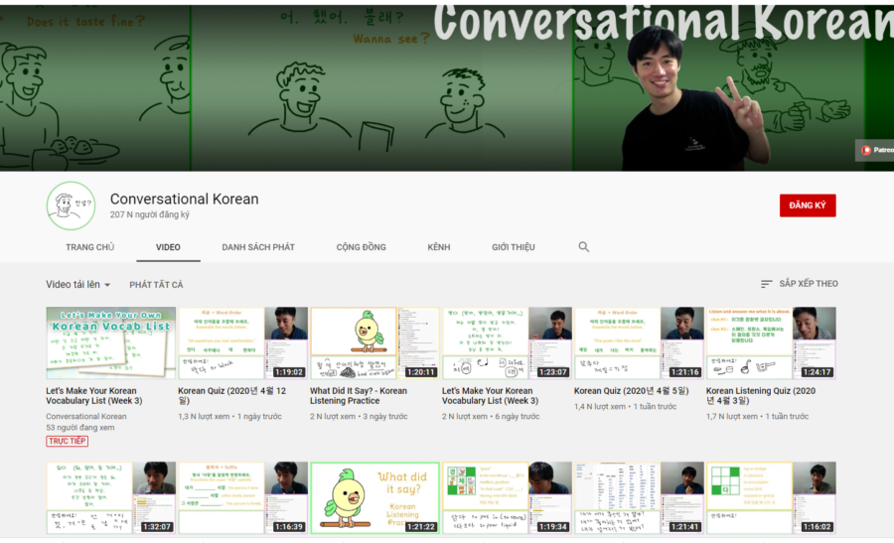
Task: Click 2 N lượt xem • 3 ngày trước
Action: click(x=359, y=417)
